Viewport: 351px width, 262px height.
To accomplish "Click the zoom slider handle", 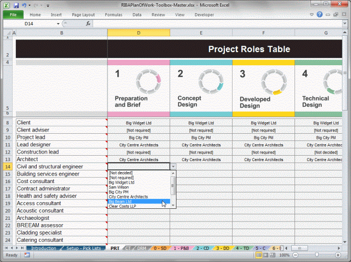I will pos(317,255).
